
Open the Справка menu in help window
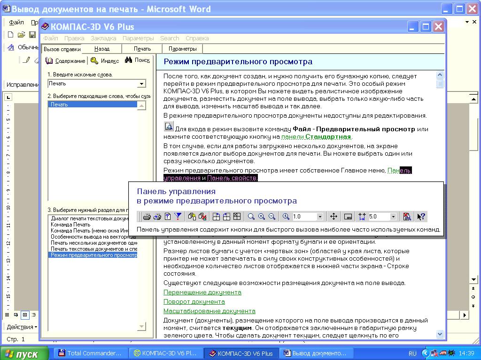[197, 38]
